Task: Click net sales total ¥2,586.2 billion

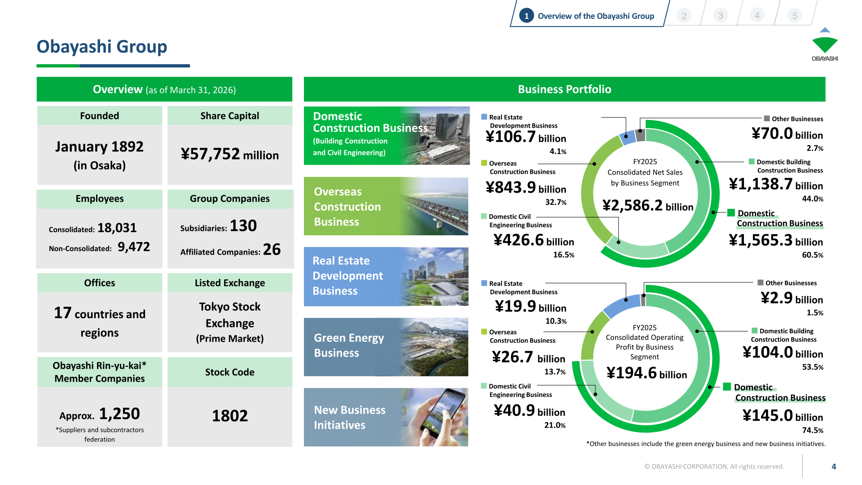Action: pos(648,205)
